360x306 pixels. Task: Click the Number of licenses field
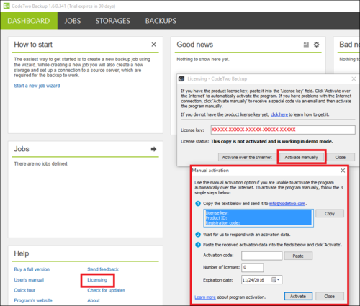coord(253,267)
